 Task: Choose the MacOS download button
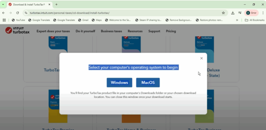pyautogui.click(x=148, y=83)
